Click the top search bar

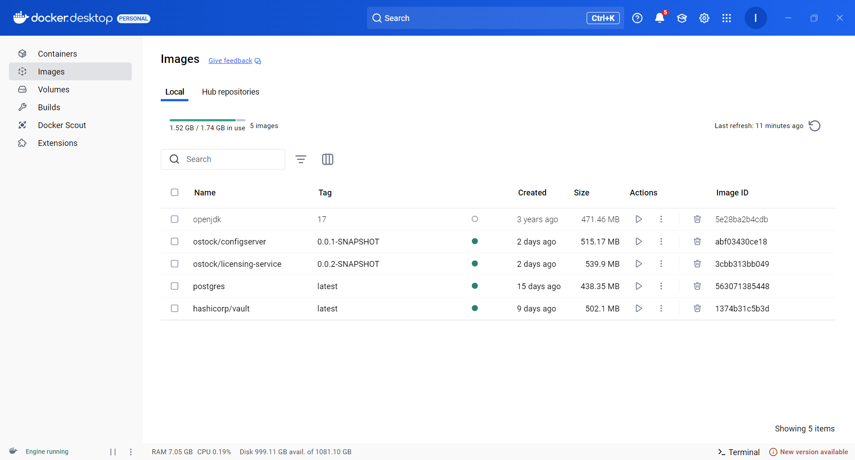(495, 18)
